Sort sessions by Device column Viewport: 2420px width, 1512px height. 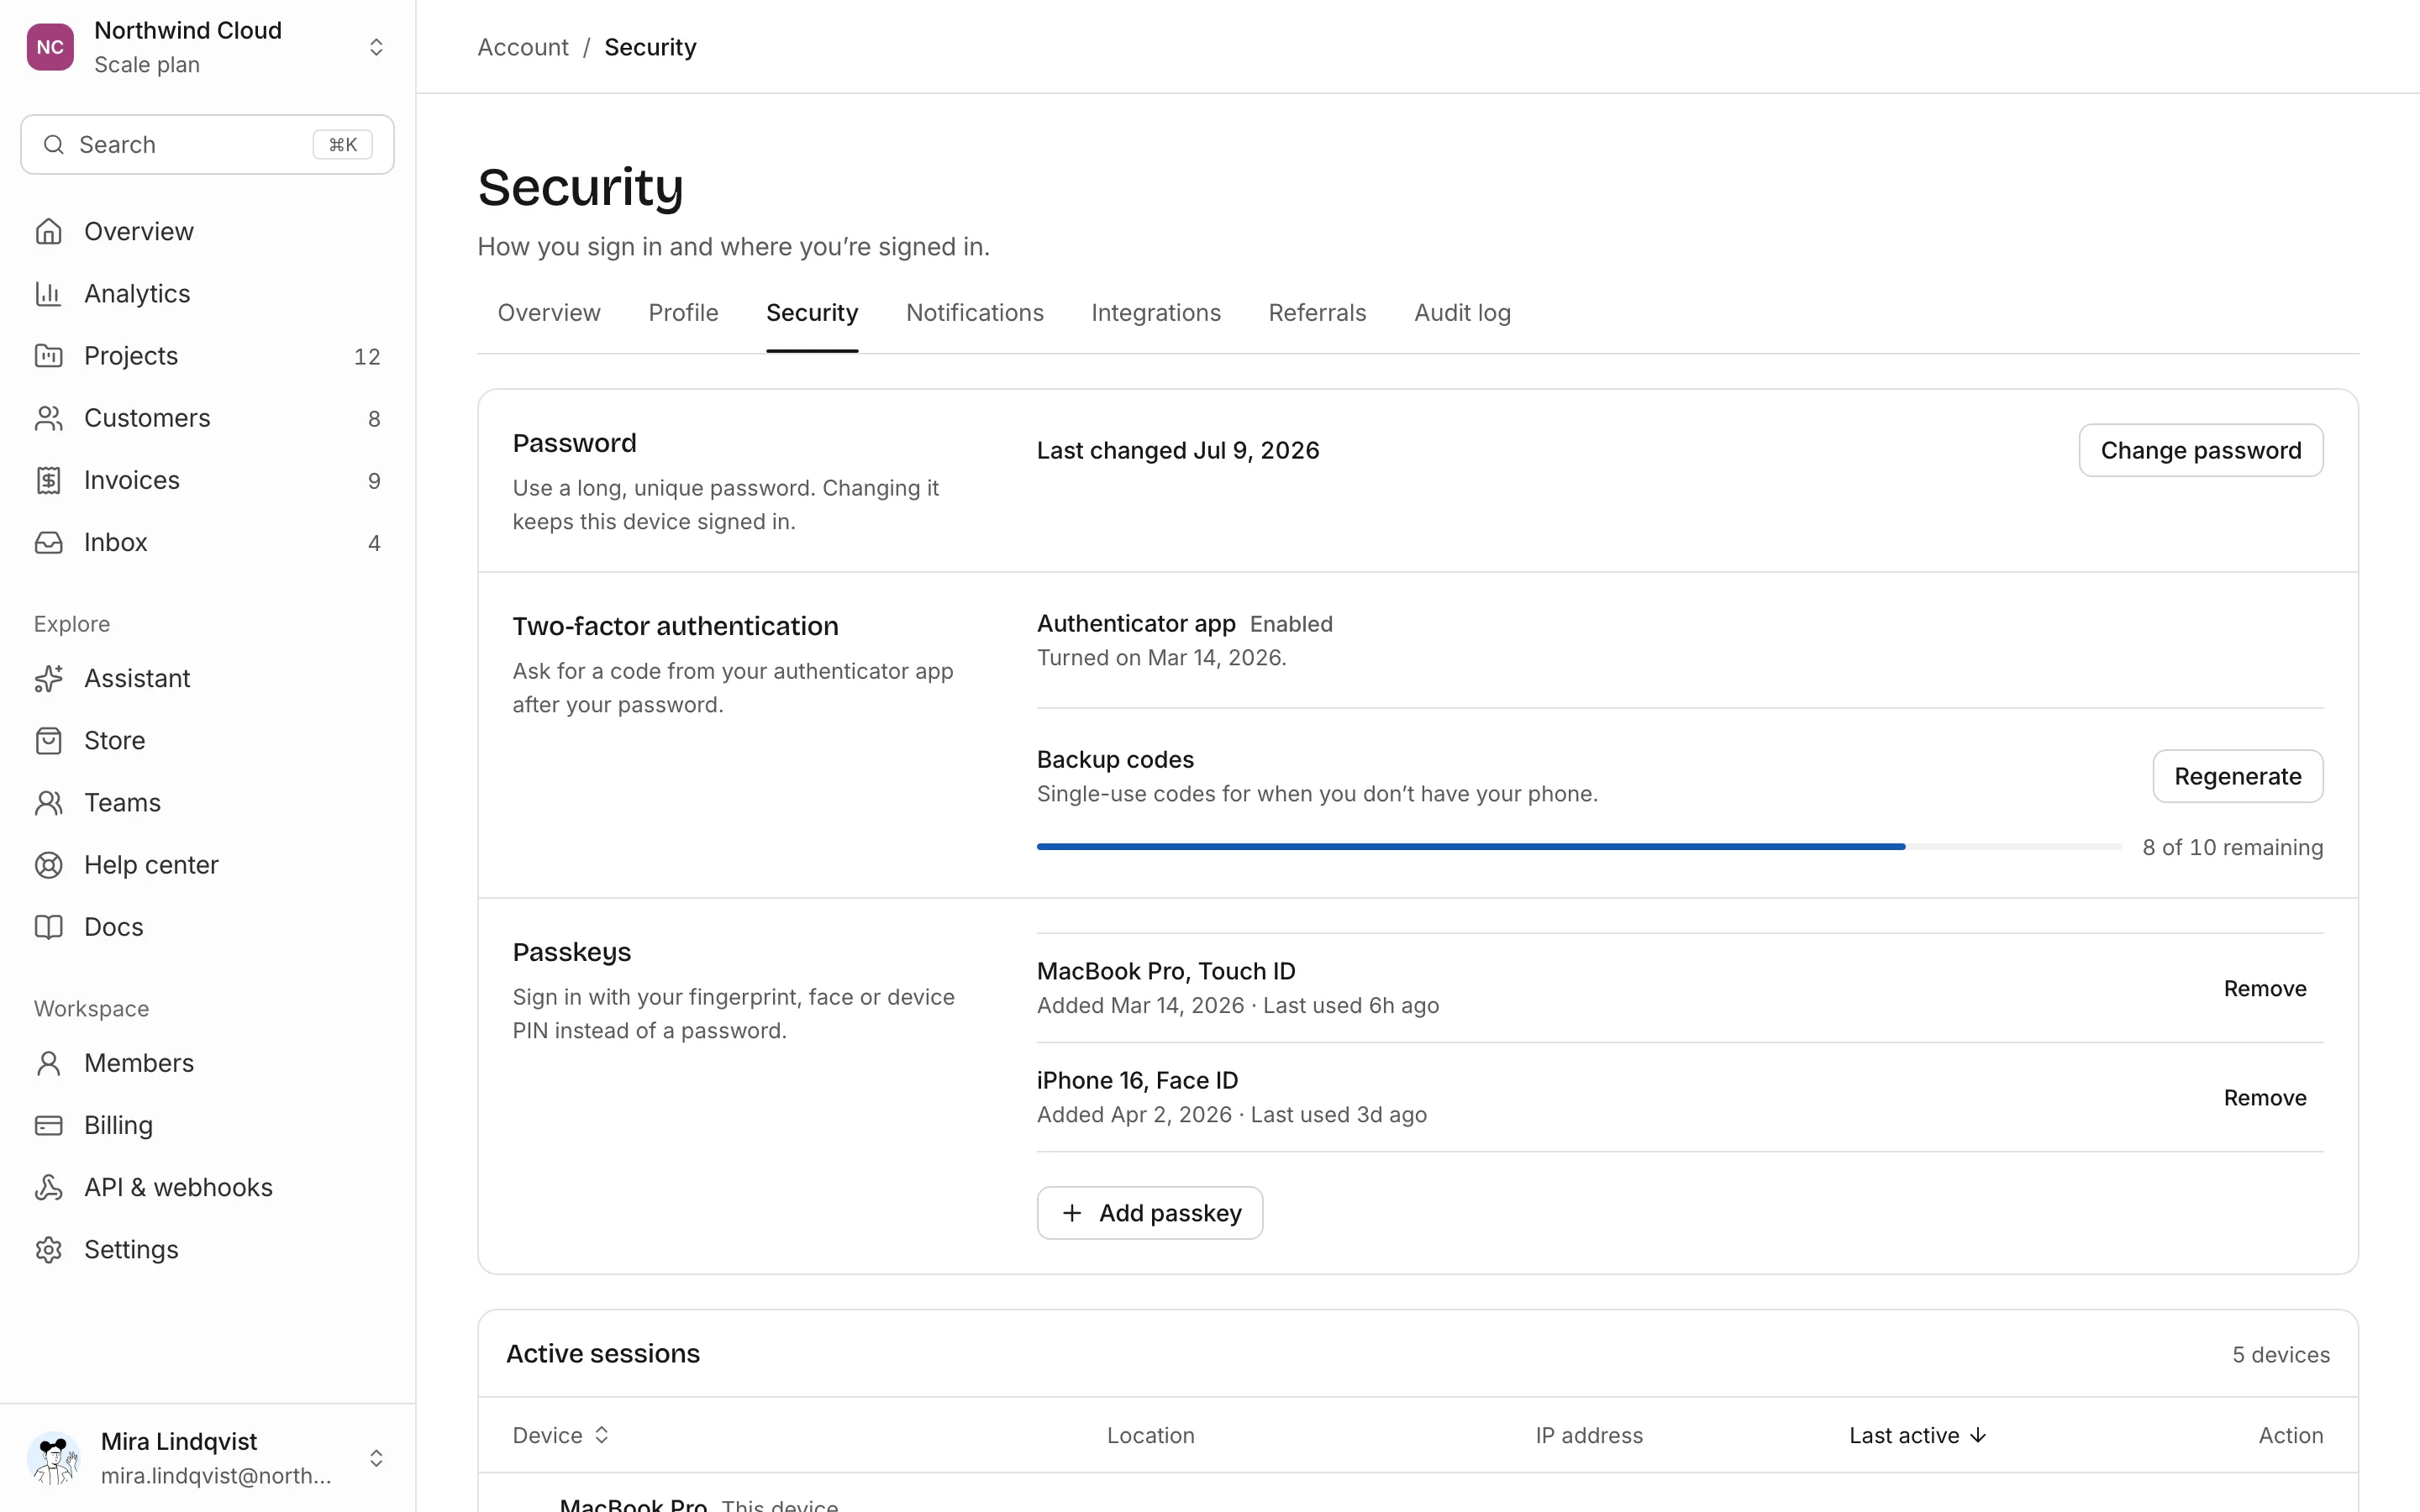561,1435
